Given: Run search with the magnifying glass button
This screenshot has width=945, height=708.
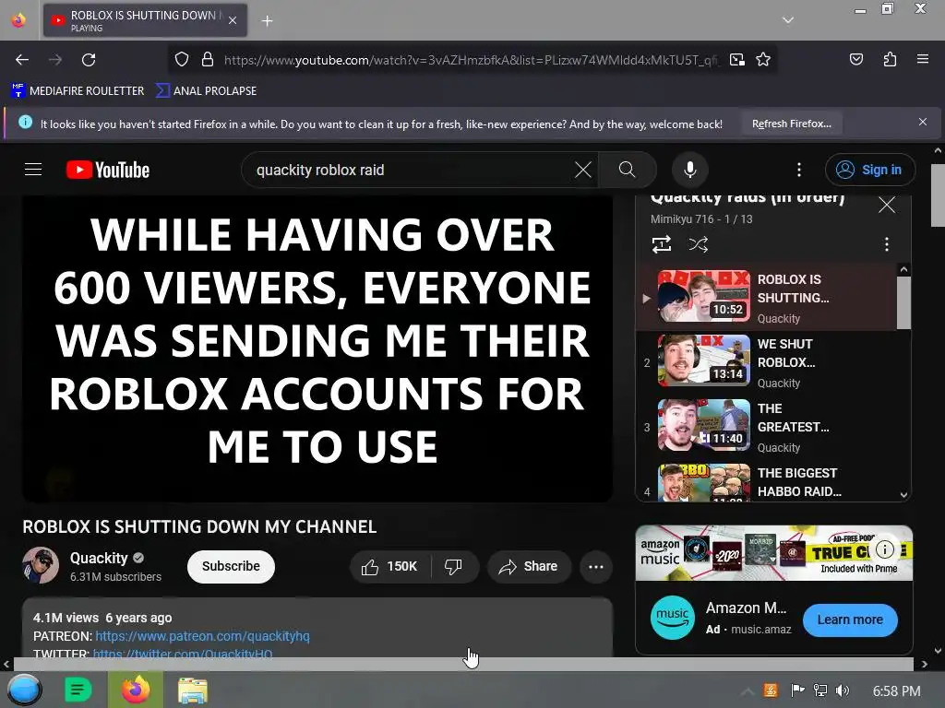Looking at the screenshot, I should [x=627, y=170].
